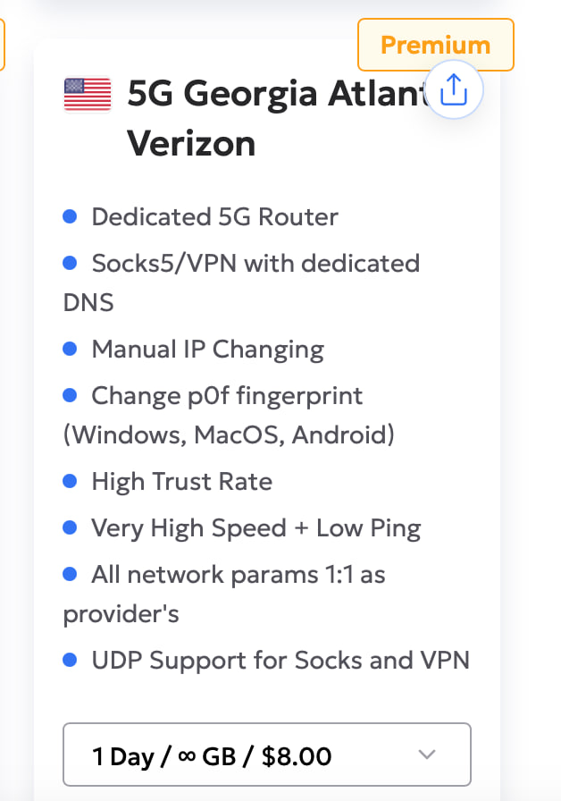This screenshot has height=801, width=561.
Task: Click the blue bullet beside Dedicated 5G Router
Action: pos(71,216)
